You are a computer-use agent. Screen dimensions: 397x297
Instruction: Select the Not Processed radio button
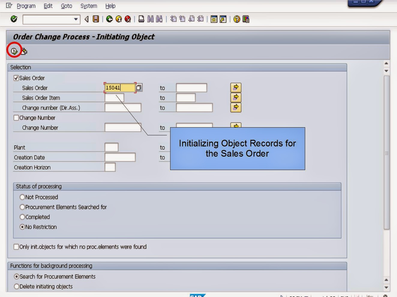[x=23, y=197]
